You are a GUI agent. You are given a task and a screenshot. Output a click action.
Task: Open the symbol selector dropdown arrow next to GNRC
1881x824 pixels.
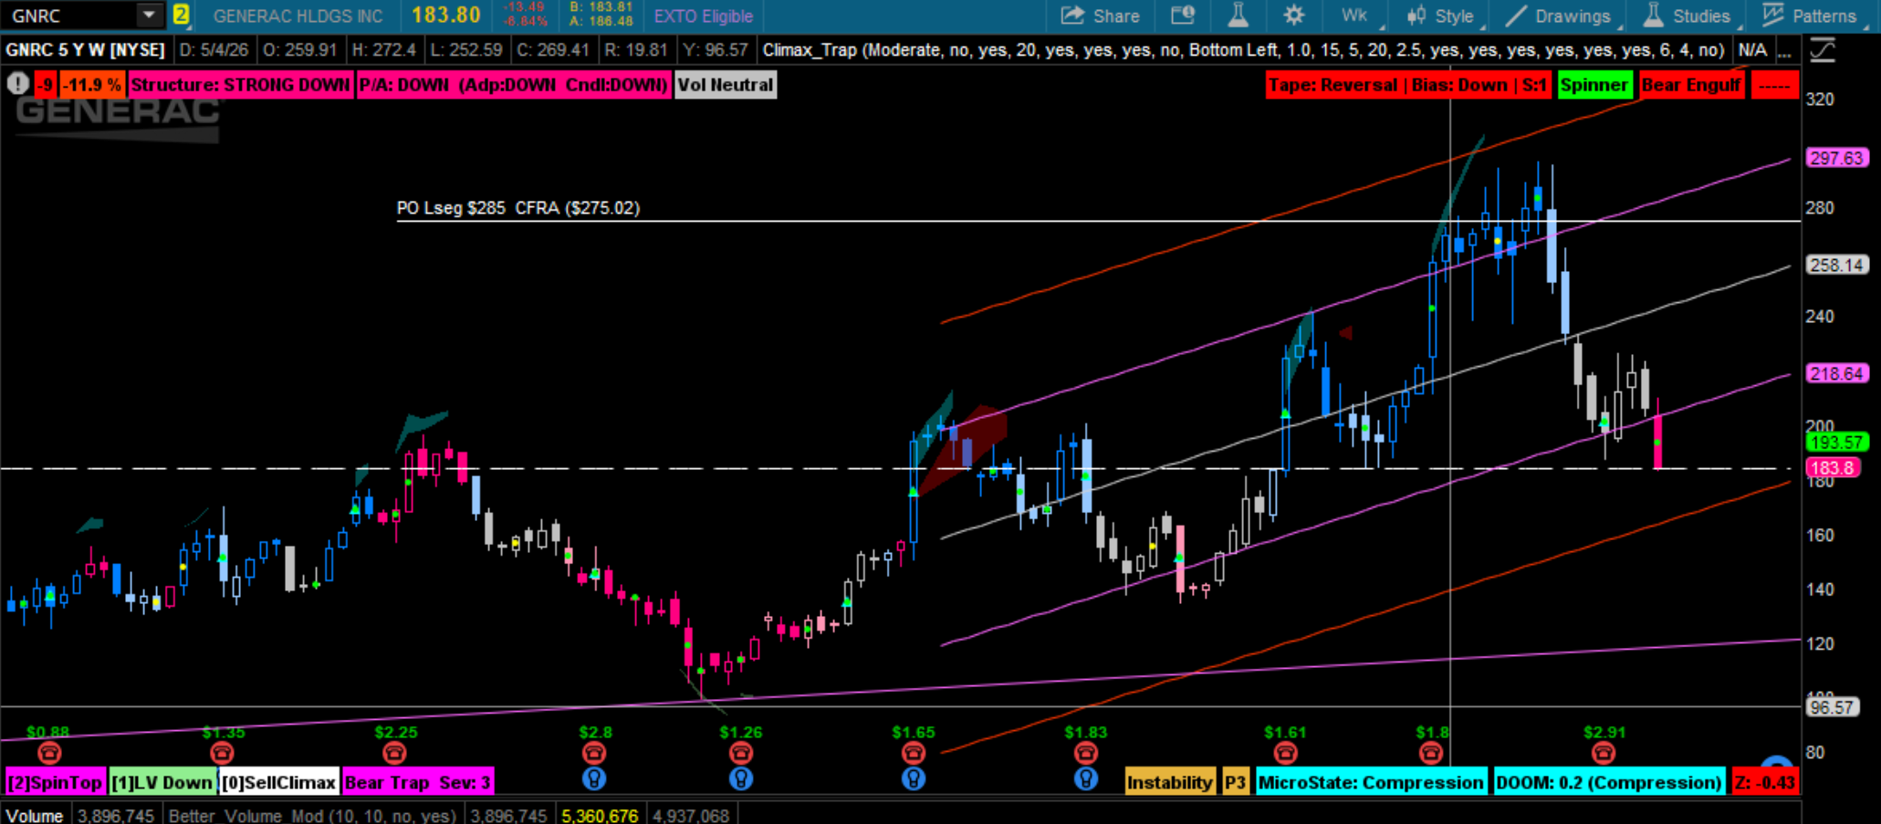click(148, 16)
